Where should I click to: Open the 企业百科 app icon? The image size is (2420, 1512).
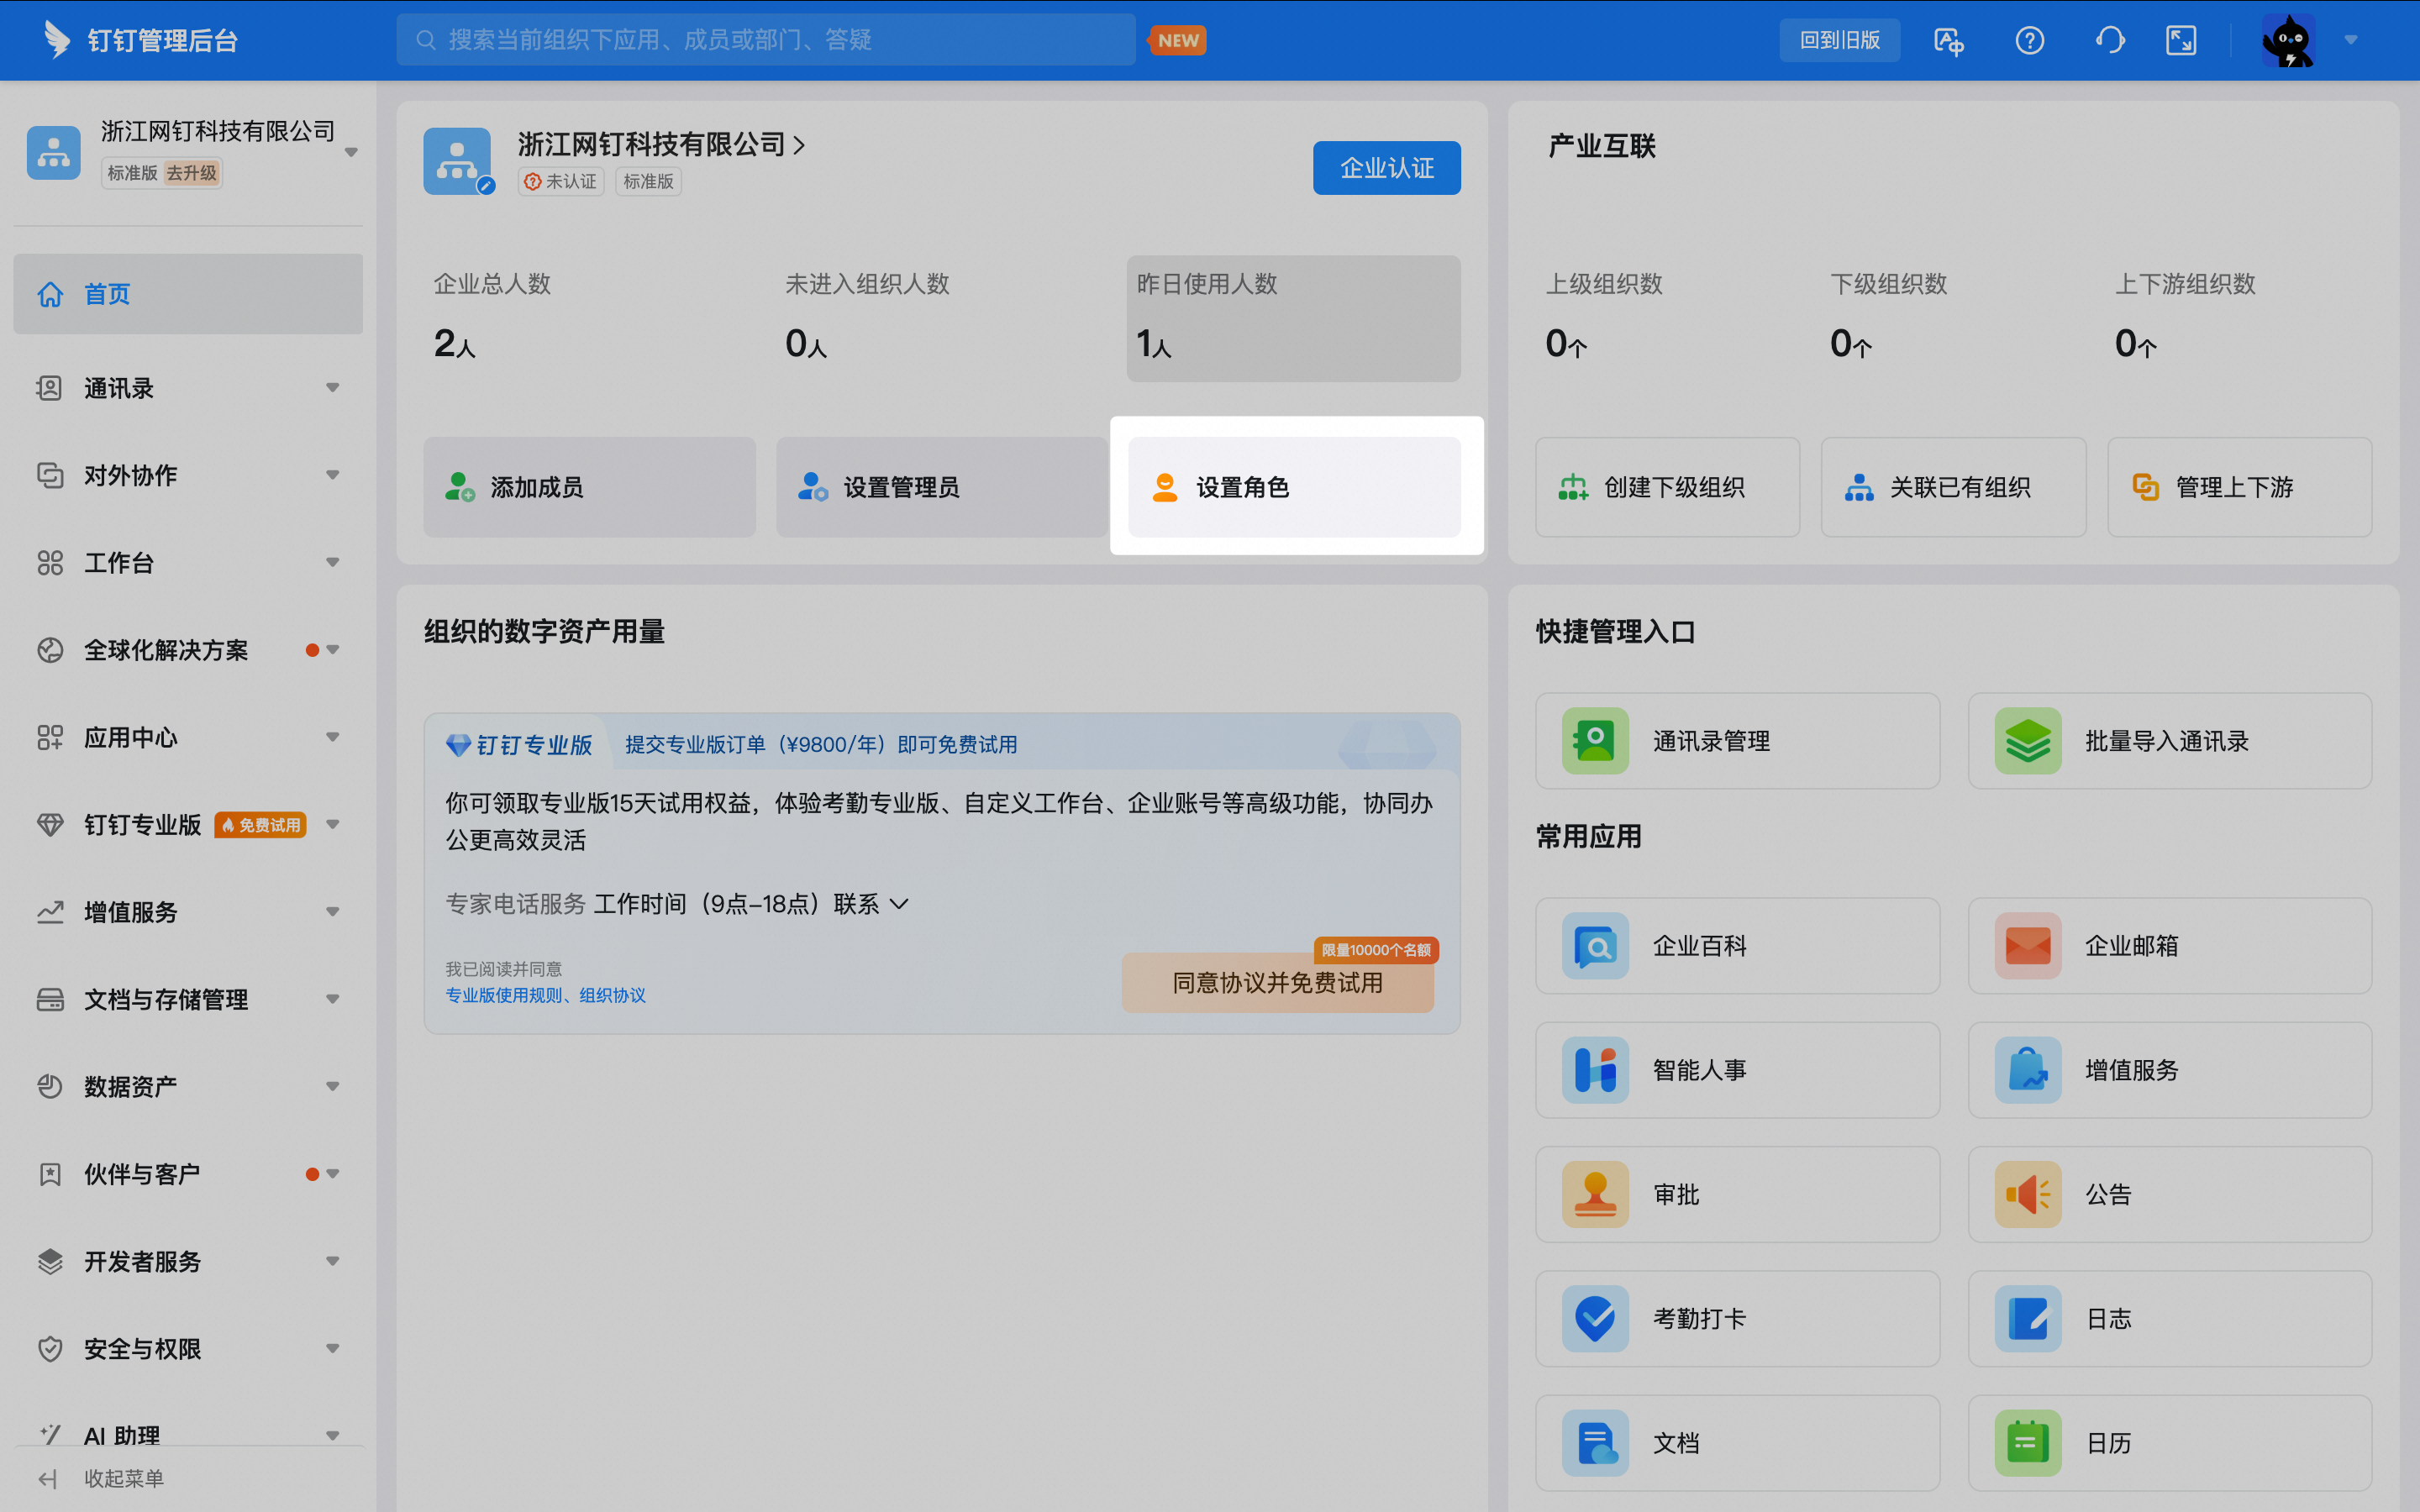pos(1595,946)
